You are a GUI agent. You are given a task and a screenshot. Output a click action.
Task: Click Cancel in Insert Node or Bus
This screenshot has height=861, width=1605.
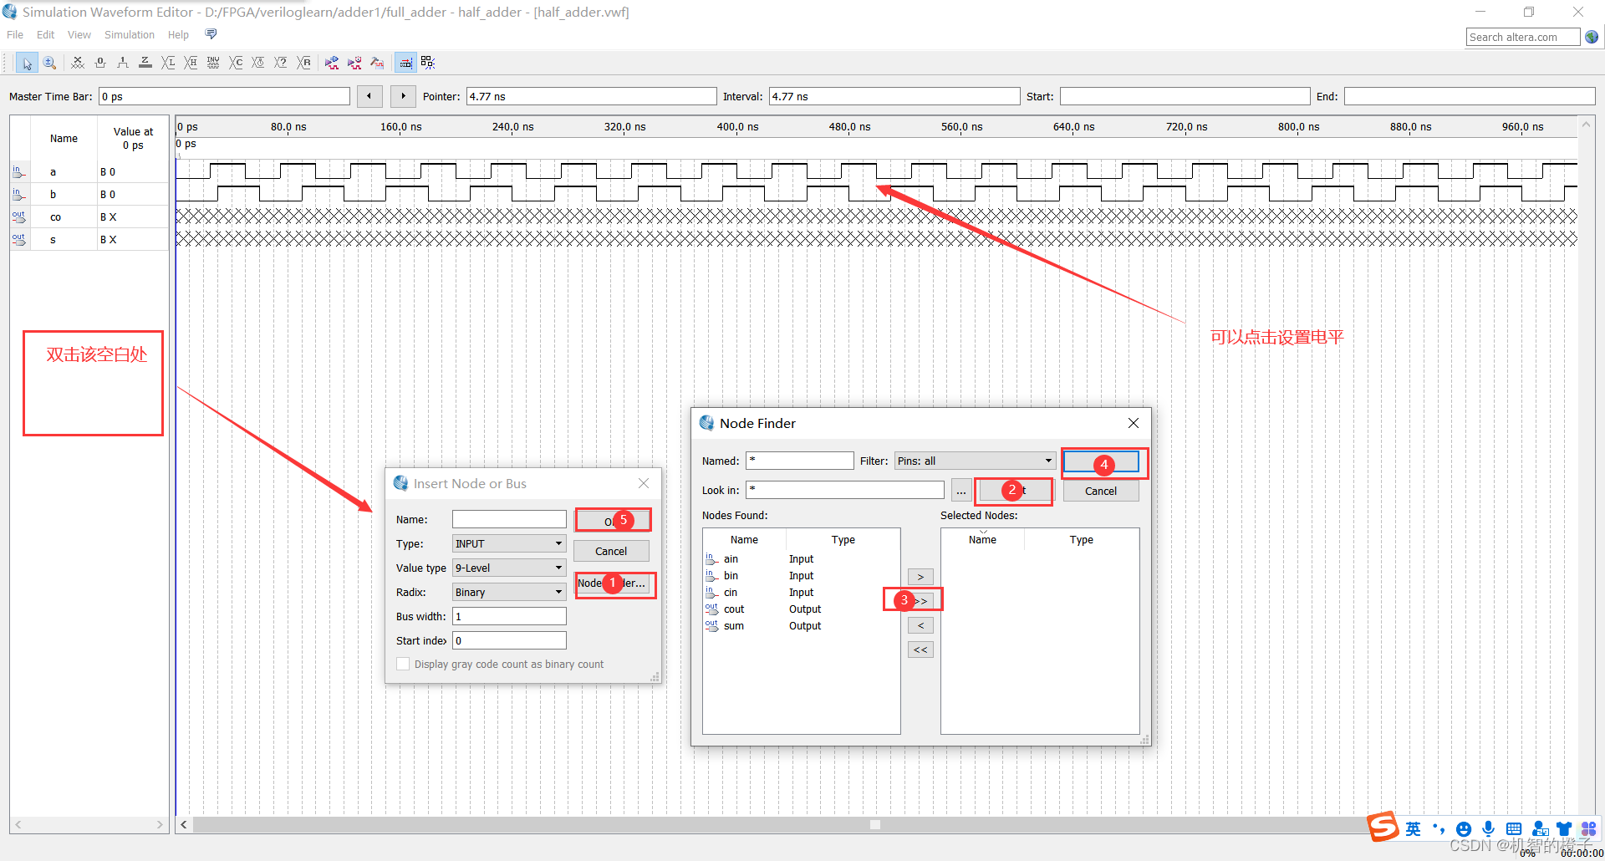tap(611, 551)
